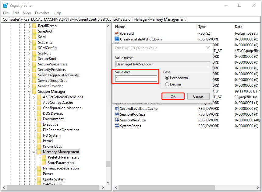Viewport: 262px width, 192px height.
Task: Cancel the DWORD edit dialog
Action: 198,96
